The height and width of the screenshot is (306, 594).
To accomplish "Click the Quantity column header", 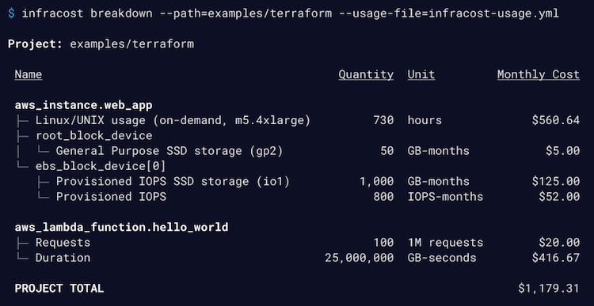I will pyautogui.click(x=366, y=74).
